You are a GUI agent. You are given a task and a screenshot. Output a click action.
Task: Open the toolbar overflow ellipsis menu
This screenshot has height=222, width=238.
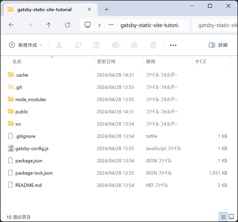point(173,45)
